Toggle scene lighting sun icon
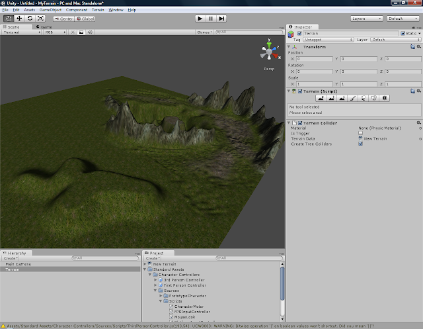The width and height of the screenshot is (423, 329). 73,32
